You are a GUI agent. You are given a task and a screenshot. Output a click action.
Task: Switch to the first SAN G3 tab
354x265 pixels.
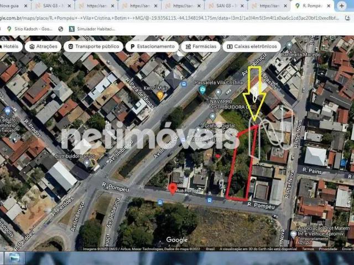pyautogui.click(x=53, y=6)
